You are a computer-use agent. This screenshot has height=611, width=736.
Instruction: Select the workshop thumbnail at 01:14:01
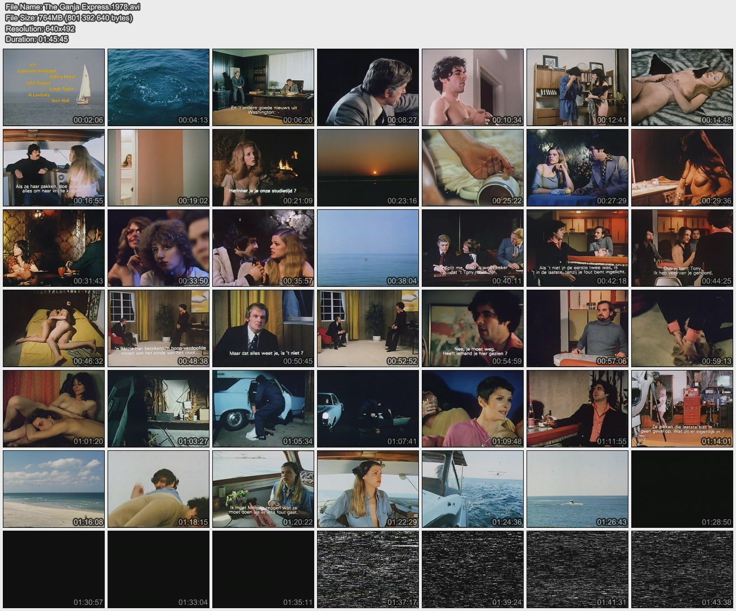[682, 408]
